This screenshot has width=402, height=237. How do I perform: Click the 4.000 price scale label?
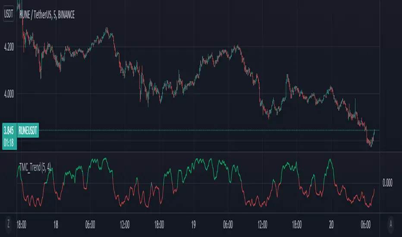click(x=8, y=94)
